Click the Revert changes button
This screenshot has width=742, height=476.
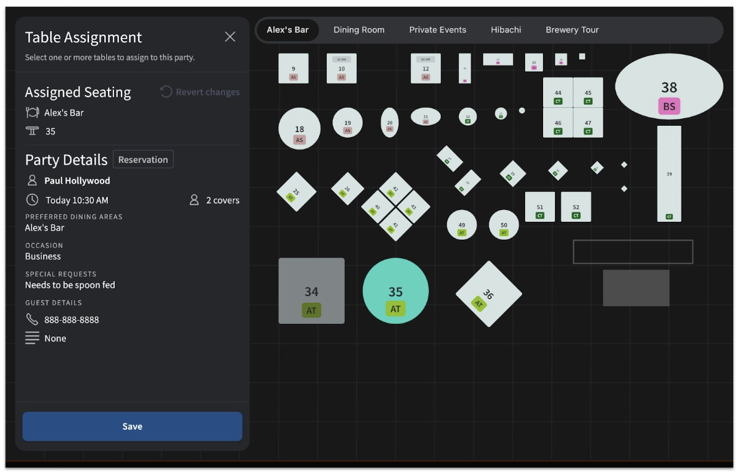[x=200, y=92]
